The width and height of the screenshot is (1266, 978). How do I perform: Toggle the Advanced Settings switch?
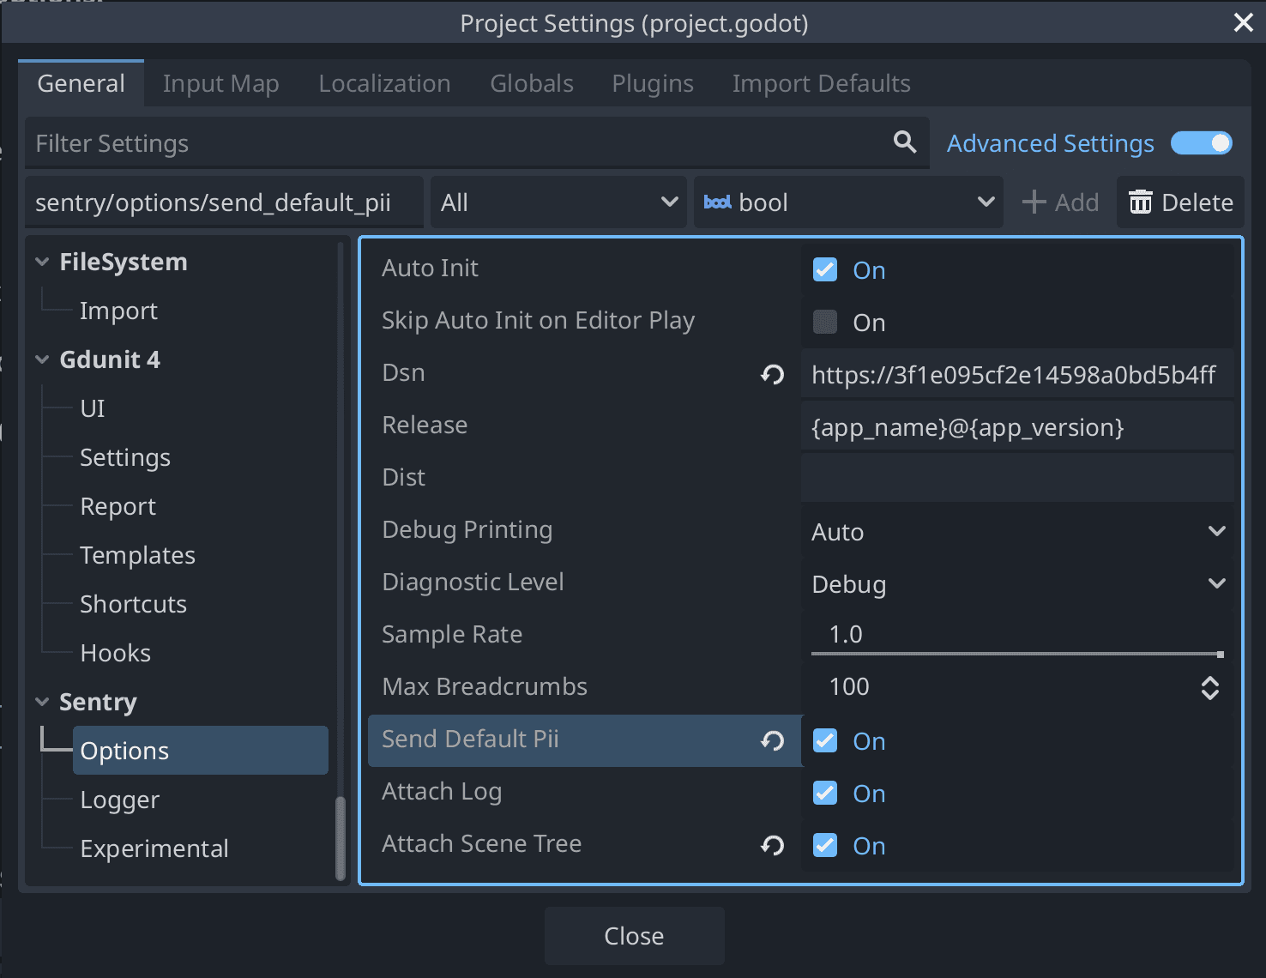1202,143
